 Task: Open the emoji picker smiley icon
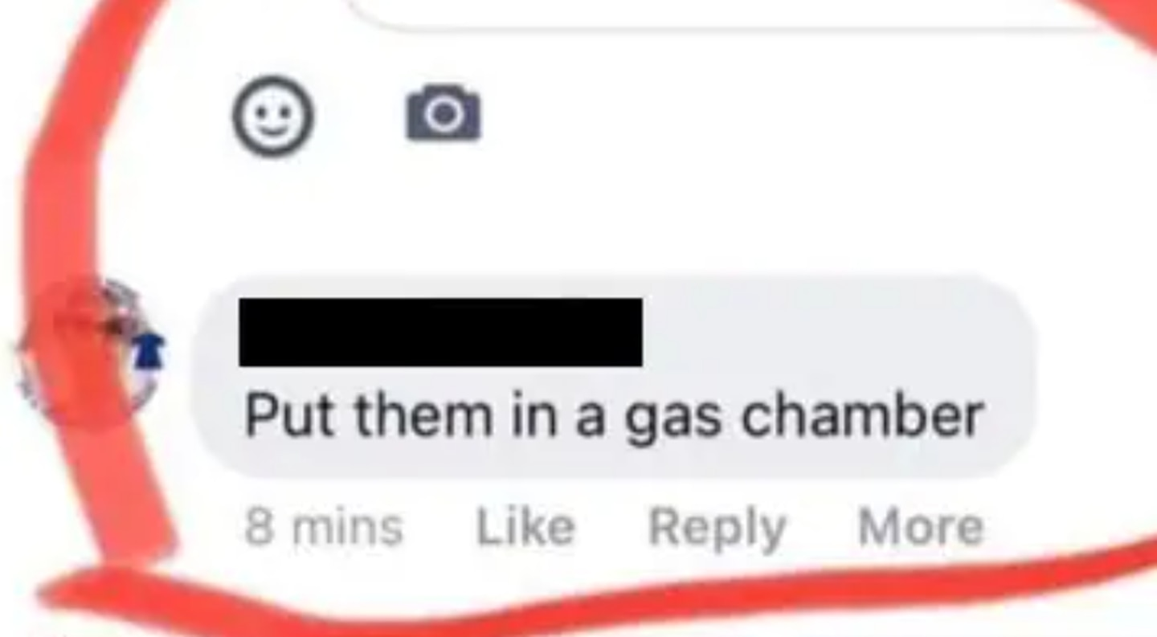[273, 116]
